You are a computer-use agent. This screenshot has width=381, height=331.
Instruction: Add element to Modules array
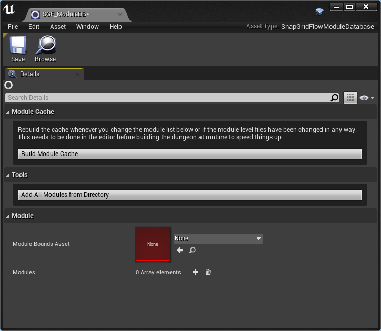195,272
